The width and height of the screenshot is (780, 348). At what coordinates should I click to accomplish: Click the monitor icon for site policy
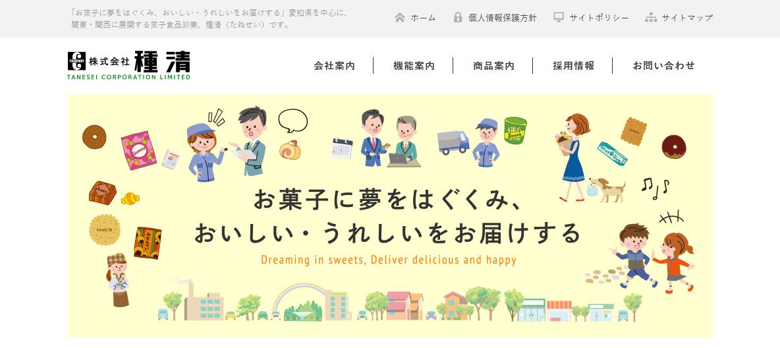tap(559, 17)
